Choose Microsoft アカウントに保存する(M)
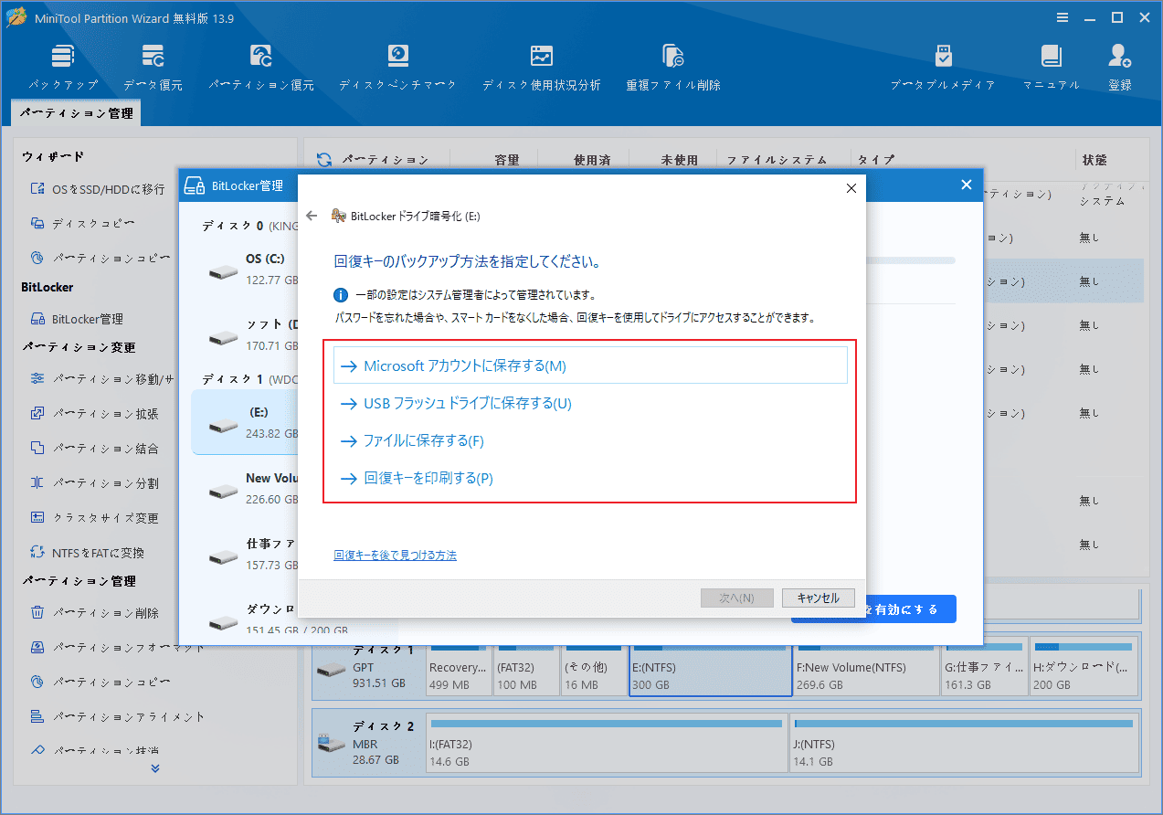The image size is (1163, 815). coord(590,365)
